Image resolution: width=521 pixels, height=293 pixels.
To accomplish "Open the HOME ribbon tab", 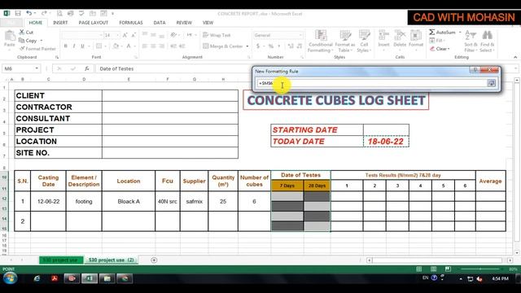I will 35,23.
